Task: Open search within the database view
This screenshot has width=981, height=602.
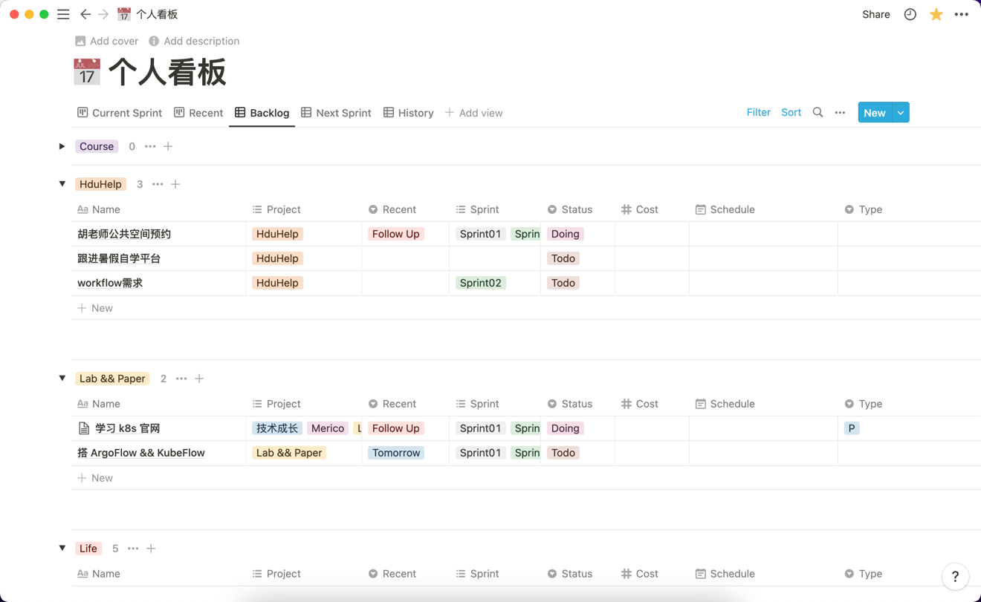Action: coord(817,112)
